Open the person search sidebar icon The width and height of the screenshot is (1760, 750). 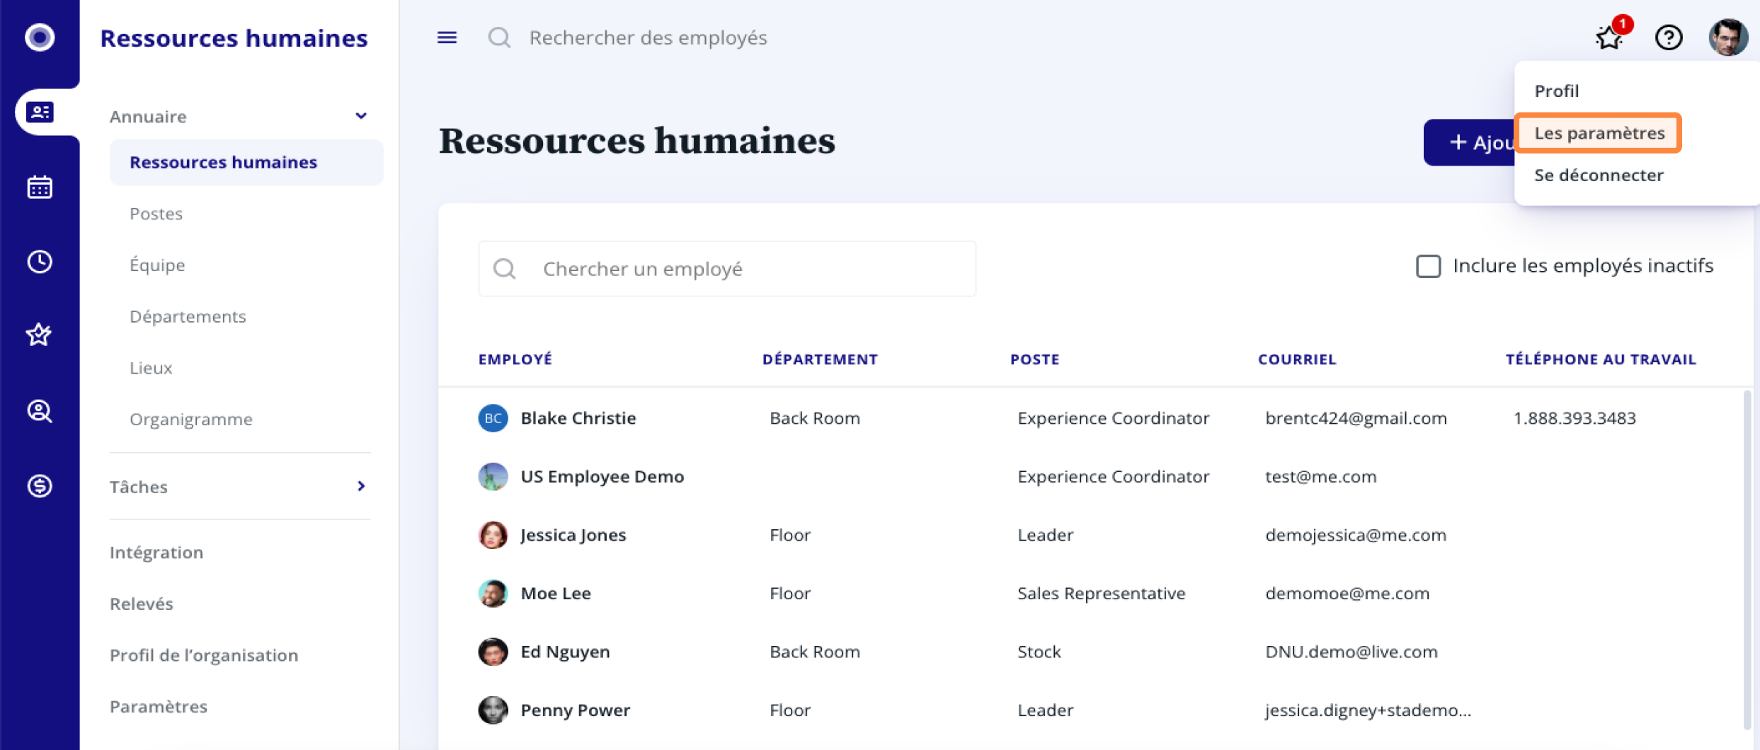point(40,411)
